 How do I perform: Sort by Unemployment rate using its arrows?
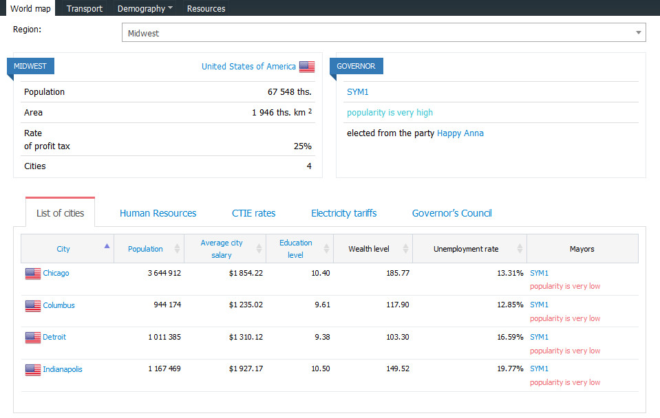[520, 249]
